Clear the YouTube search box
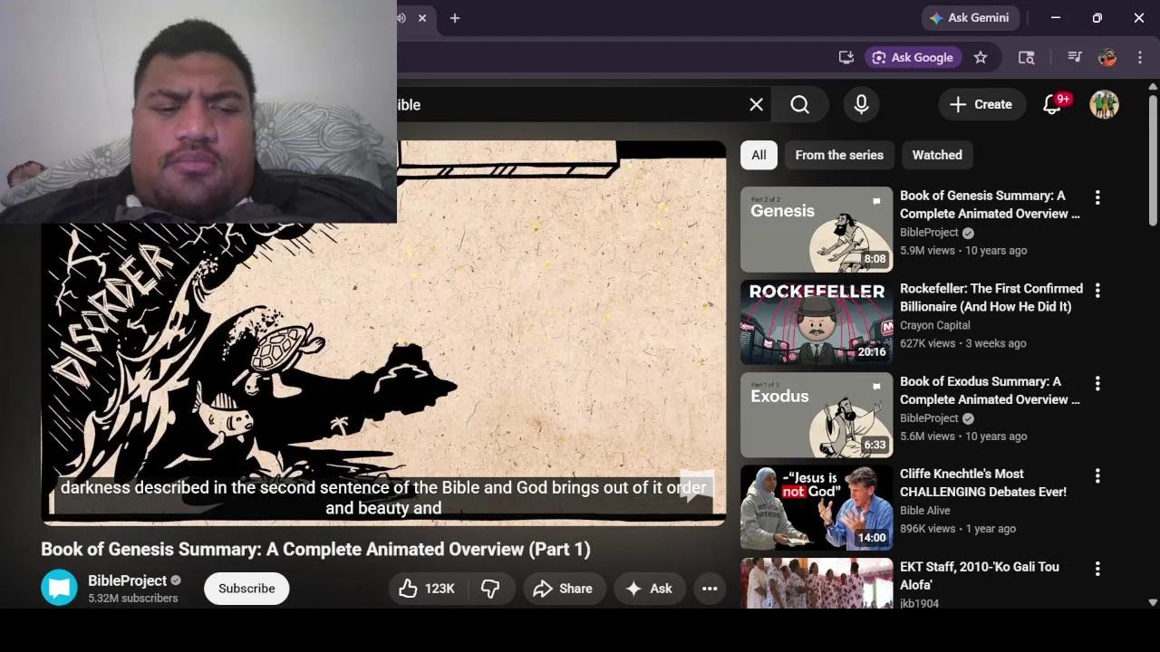The image size is (1160, 652). [756, 105]
